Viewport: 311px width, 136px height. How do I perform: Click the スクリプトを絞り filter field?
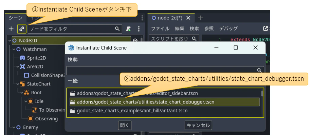click(x=174, y=38)
